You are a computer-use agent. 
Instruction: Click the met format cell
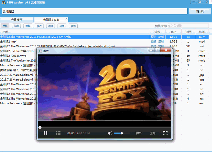(202, 103)
